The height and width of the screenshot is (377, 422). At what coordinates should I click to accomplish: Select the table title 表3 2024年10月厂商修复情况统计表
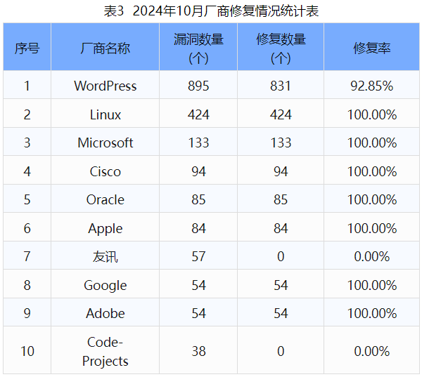point(211,11)
